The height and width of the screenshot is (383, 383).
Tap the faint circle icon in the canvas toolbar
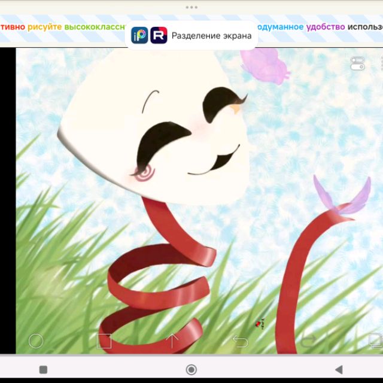click(x=36, y=341)
